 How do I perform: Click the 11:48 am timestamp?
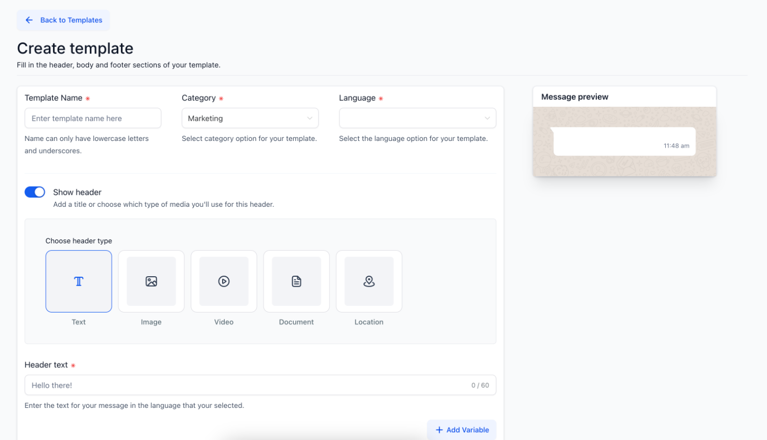point(676,146)
